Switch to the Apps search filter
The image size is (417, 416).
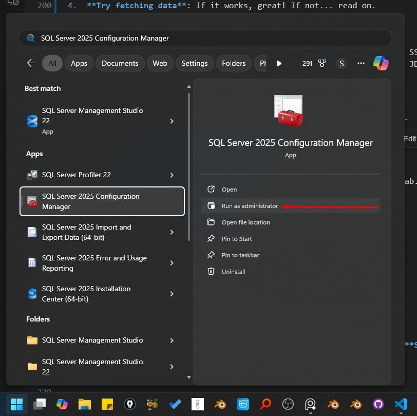pyautogui.click(x=79, y=63)
